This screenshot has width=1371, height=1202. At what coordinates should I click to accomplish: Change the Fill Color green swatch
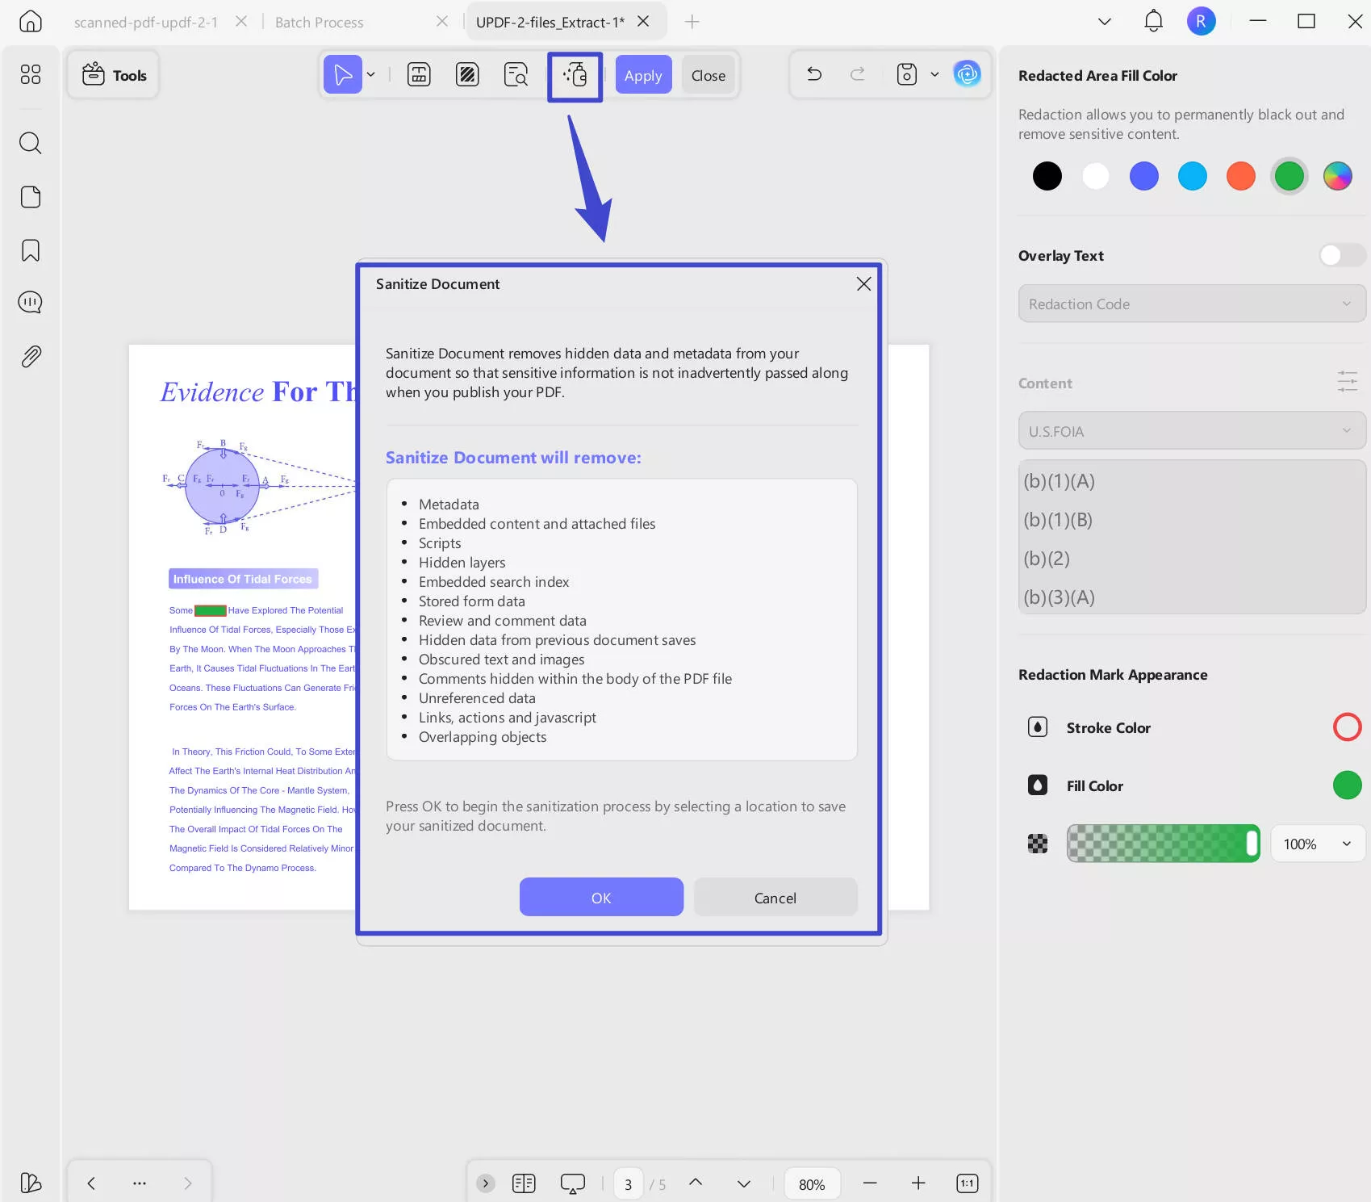click(1347, 785)
